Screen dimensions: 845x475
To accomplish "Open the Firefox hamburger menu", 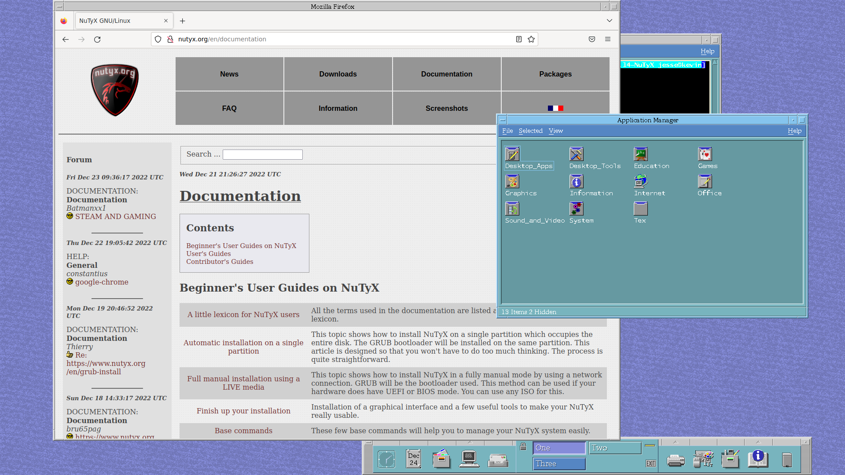I will (x=608, y=39).
